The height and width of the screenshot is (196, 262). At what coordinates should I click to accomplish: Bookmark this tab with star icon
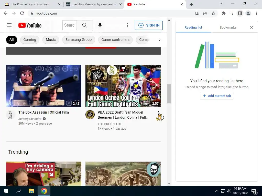click(213, 13)
